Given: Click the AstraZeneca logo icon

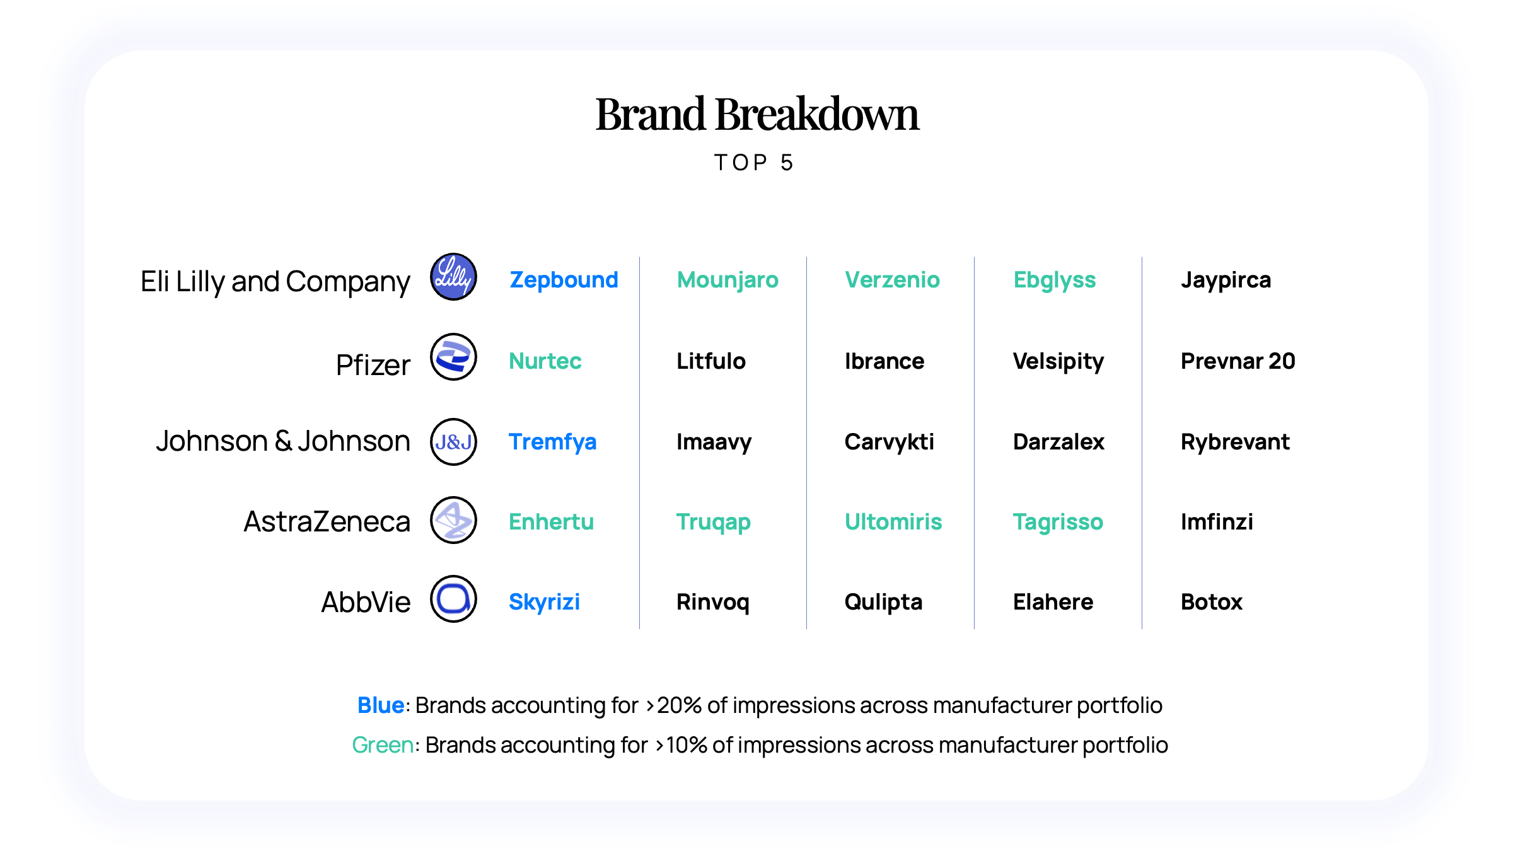Looking at the screenshot, I should [x=453, y=521].
